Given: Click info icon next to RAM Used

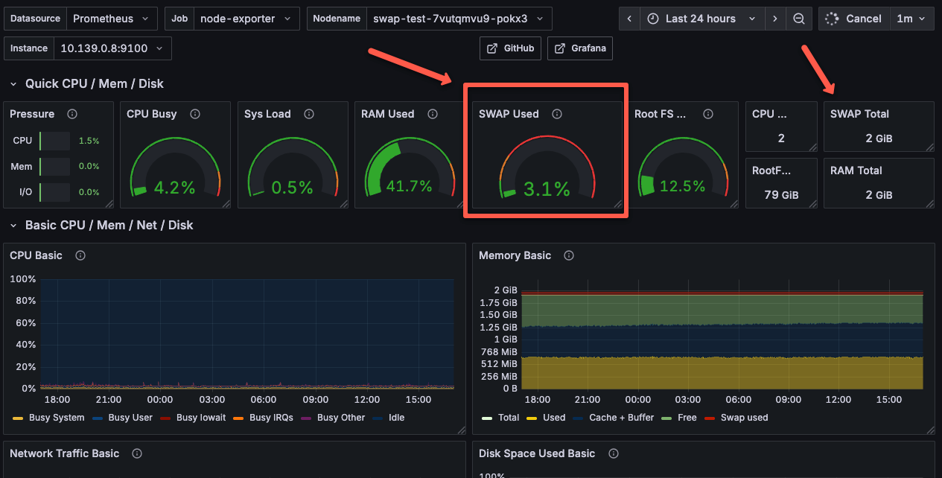Looking at the screenshot, I should [433, 114].
